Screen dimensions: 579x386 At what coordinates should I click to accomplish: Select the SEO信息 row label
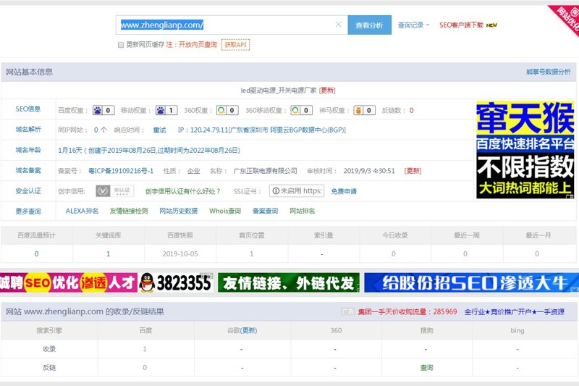pyautogui.click(x=28, y=109)
